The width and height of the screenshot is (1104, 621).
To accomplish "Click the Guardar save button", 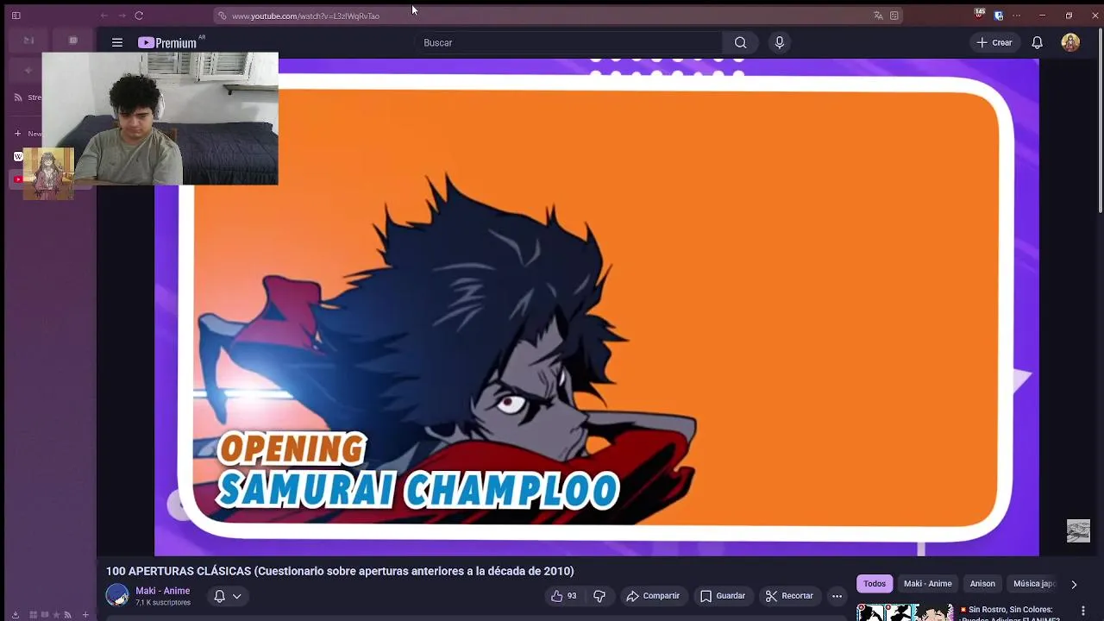I will [723, 596].
